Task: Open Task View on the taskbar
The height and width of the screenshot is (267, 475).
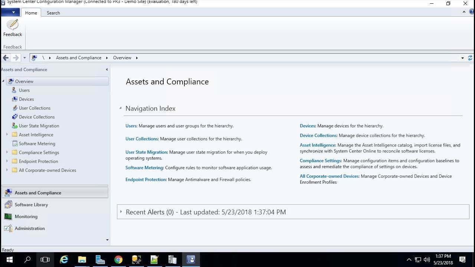Action: point(45,260)
